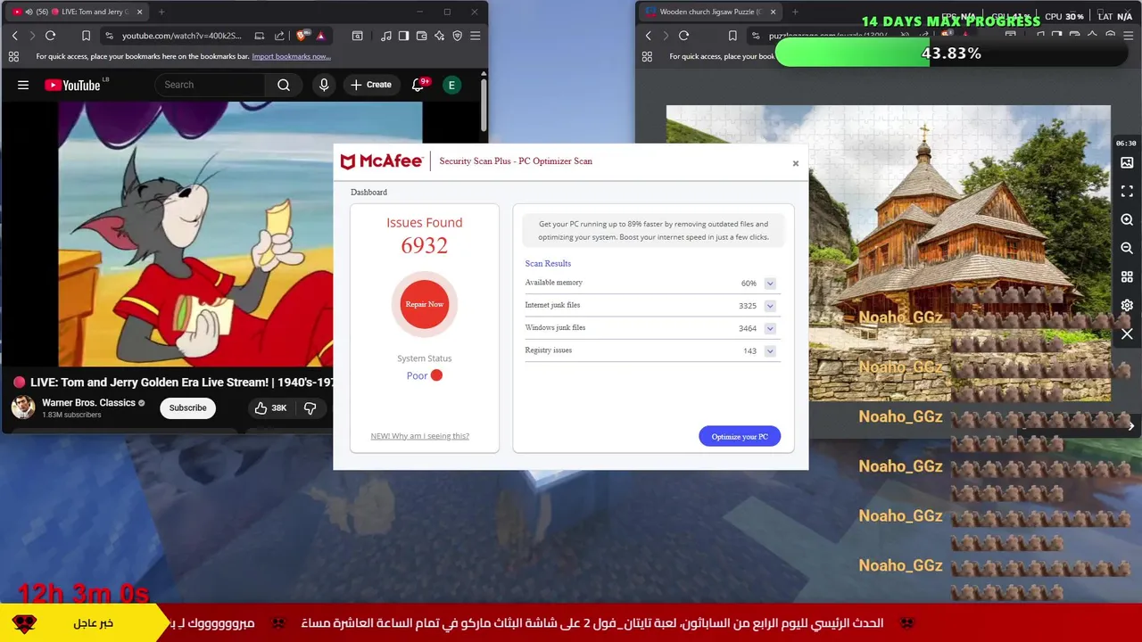Open Brave Wallet in YouTube window
The image size is (1142, 642).
tap(421, 36)
